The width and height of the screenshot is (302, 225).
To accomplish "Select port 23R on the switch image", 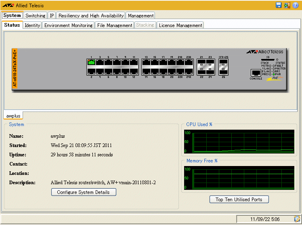I will 189,62.
